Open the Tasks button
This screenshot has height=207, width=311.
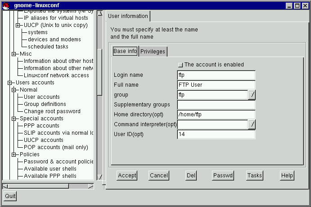(x=255, y=176)
